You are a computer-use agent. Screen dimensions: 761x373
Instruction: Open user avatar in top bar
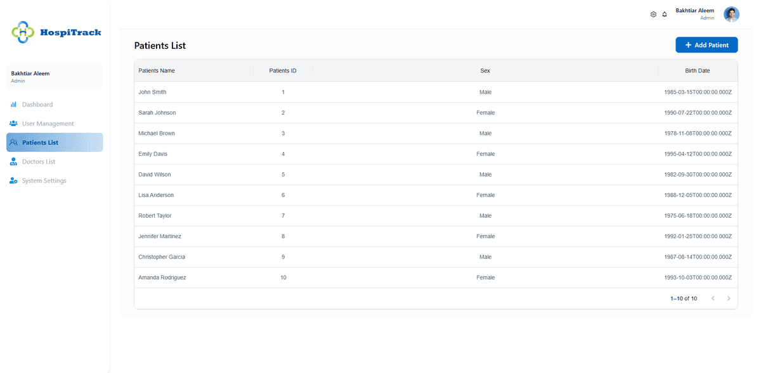point(732,14)
